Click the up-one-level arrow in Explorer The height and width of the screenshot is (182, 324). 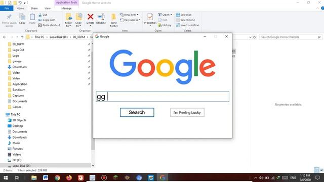(x=22, y=37)
